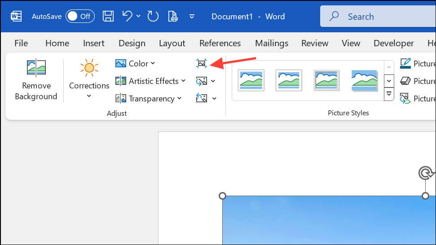Click the Word application logo icon
Image resolution: width=436 pixels, height=245 pixels.
pos(16,17)
